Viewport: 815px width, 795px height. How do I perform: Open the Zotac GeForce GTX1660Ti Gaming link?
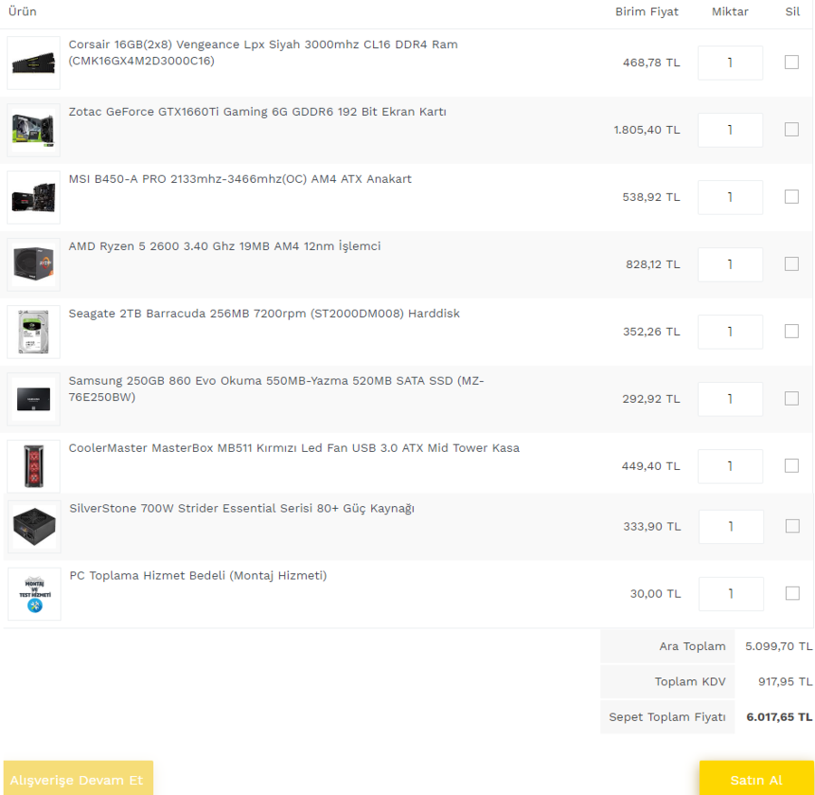coord(257,111)
